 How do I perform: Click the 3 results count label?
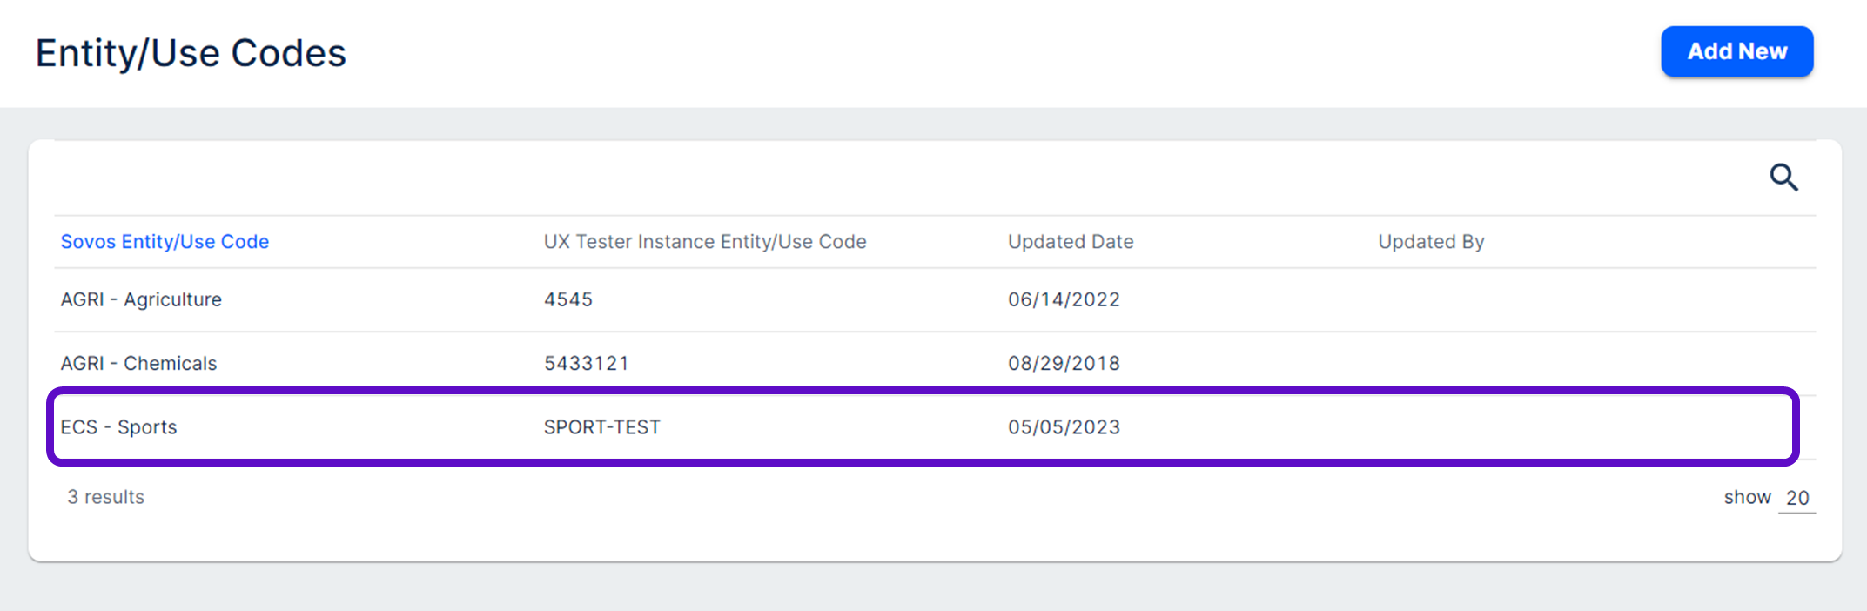(x=106, y=497)
